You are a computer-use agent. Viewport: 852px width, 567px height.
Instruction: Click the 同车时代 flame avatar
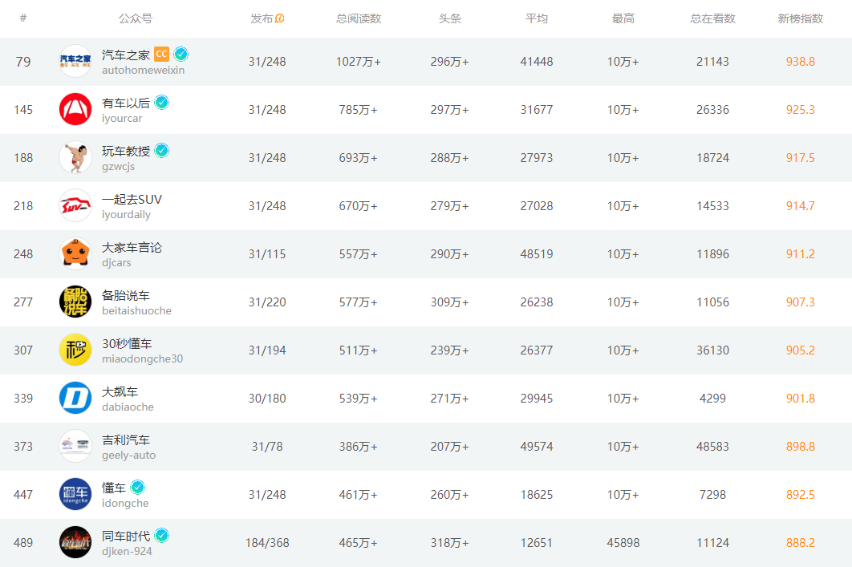click(x=75, y=543)
